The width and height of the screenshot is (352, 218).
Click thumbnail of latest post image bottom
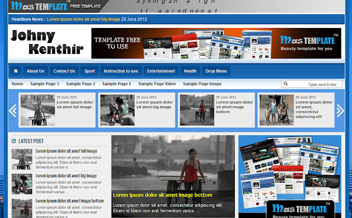[22, 208]
